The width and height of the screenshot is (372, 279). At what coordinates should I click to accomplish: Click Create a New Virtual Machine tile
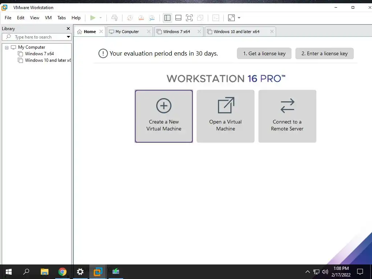tap(164, 116)
